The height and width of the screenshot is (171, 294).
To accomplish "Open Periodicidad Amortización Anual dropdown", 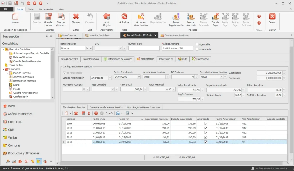I will pyautogui.click(x=225, y=77).
